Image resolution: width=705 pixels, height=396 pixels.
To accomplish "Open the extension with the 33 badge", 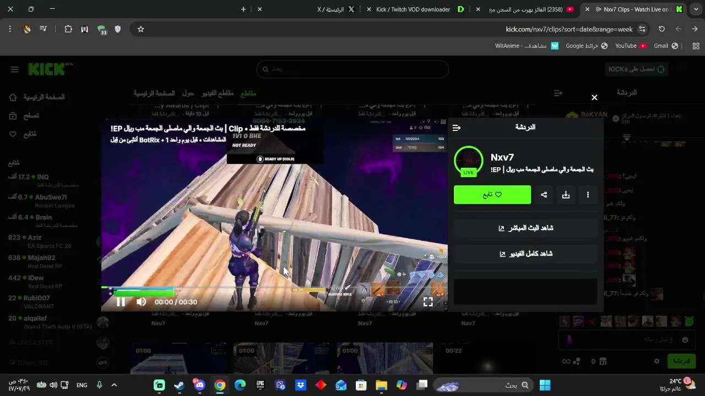I will 101,30.
